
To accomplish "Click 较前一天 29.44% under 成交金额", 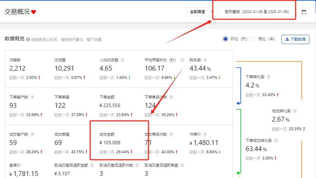I will (116, 152).
